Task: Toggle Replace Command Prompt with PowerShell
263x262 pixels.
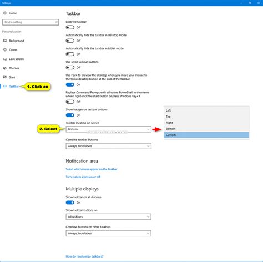Action: 70,102
